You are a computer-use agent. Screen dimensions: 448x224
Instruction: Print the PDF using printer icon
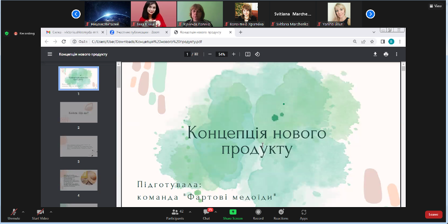coord(386,54)
